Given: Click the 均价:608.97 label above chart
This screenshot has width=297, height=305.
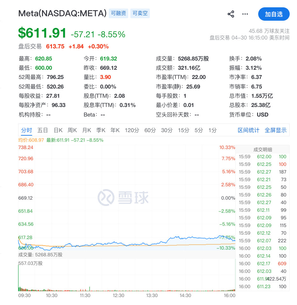Looking at the screenshot, I should pos(31,140).
